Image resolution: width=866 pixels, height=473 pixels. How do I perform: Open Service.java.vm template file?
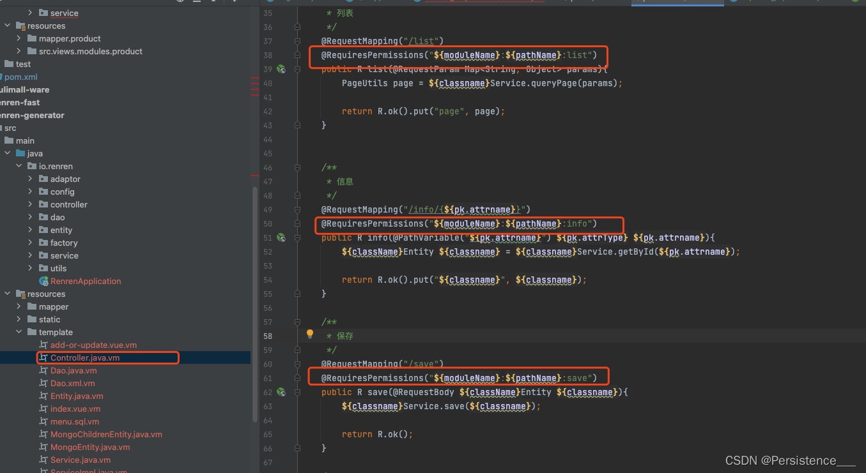click(x=81, y=460)
